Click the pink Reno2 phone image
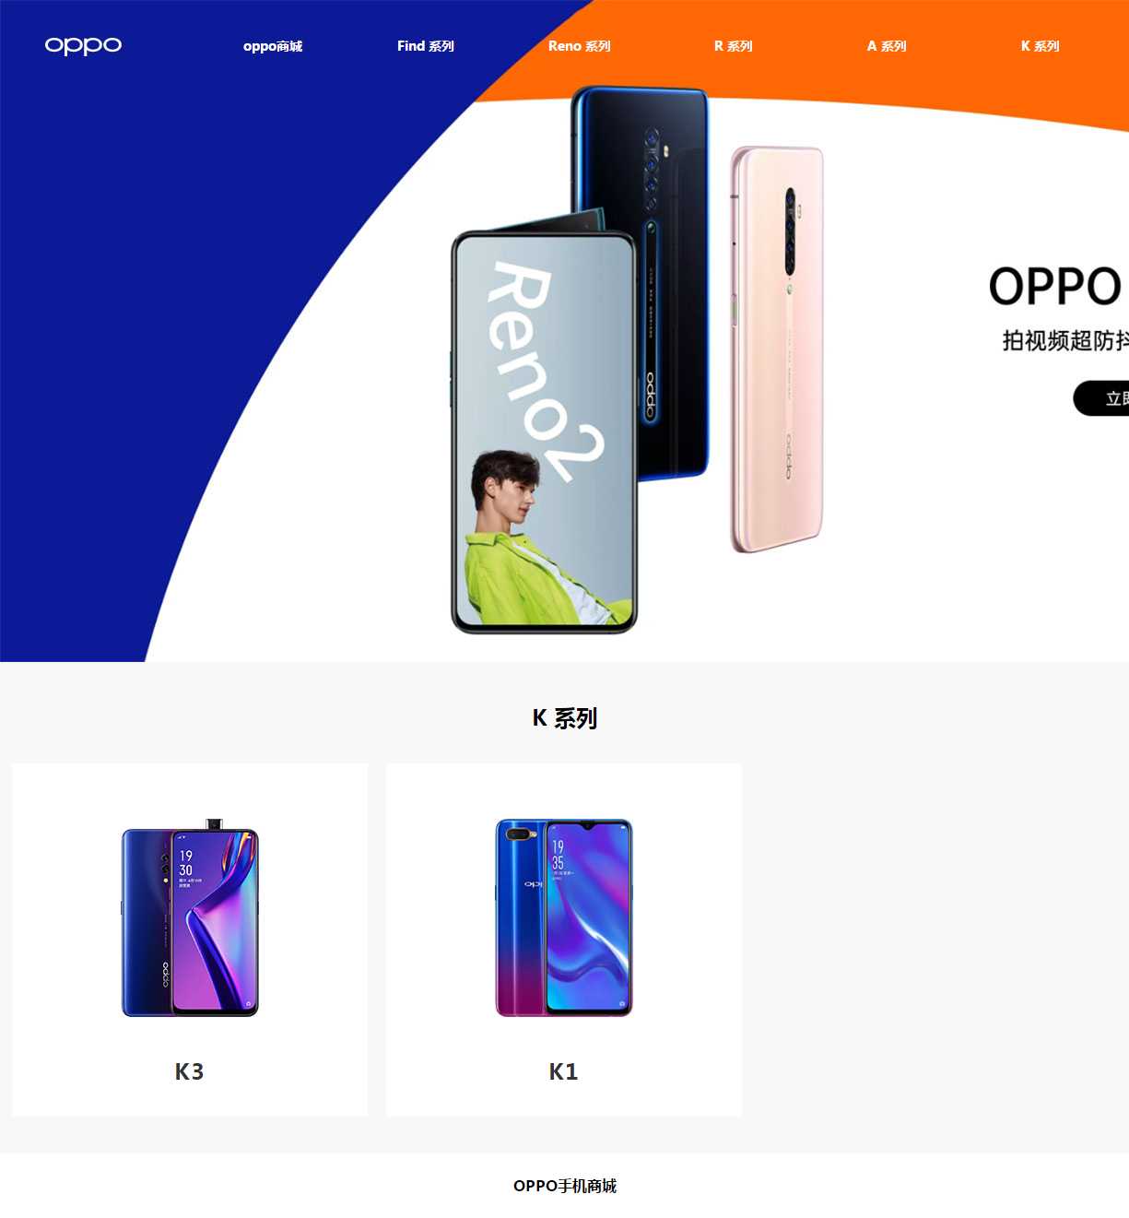This screenshot has height=1218, width=1129. click(x=777, y=349)
